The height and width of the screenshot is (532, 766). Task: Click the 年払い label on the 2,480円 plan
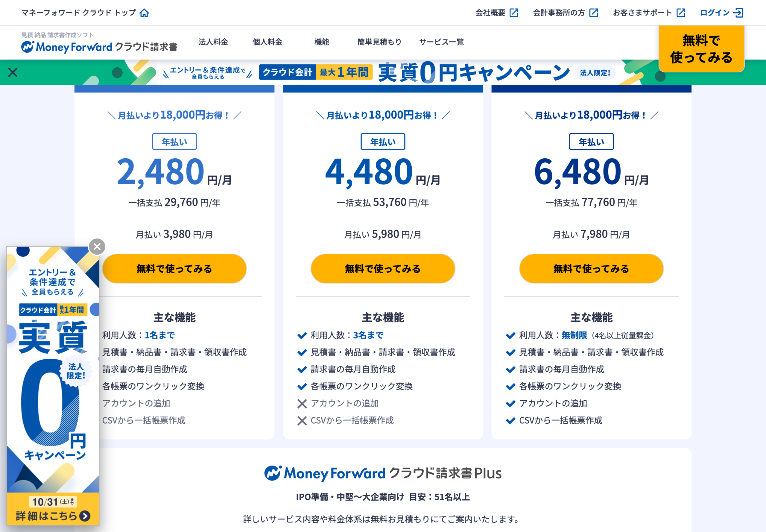(174, 142)
